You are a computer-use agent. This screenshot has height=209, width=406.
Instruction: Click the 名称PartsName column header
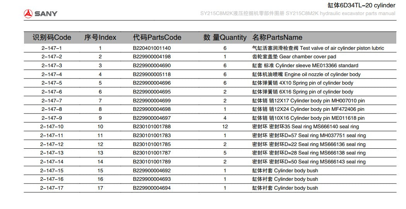[278, 37]
